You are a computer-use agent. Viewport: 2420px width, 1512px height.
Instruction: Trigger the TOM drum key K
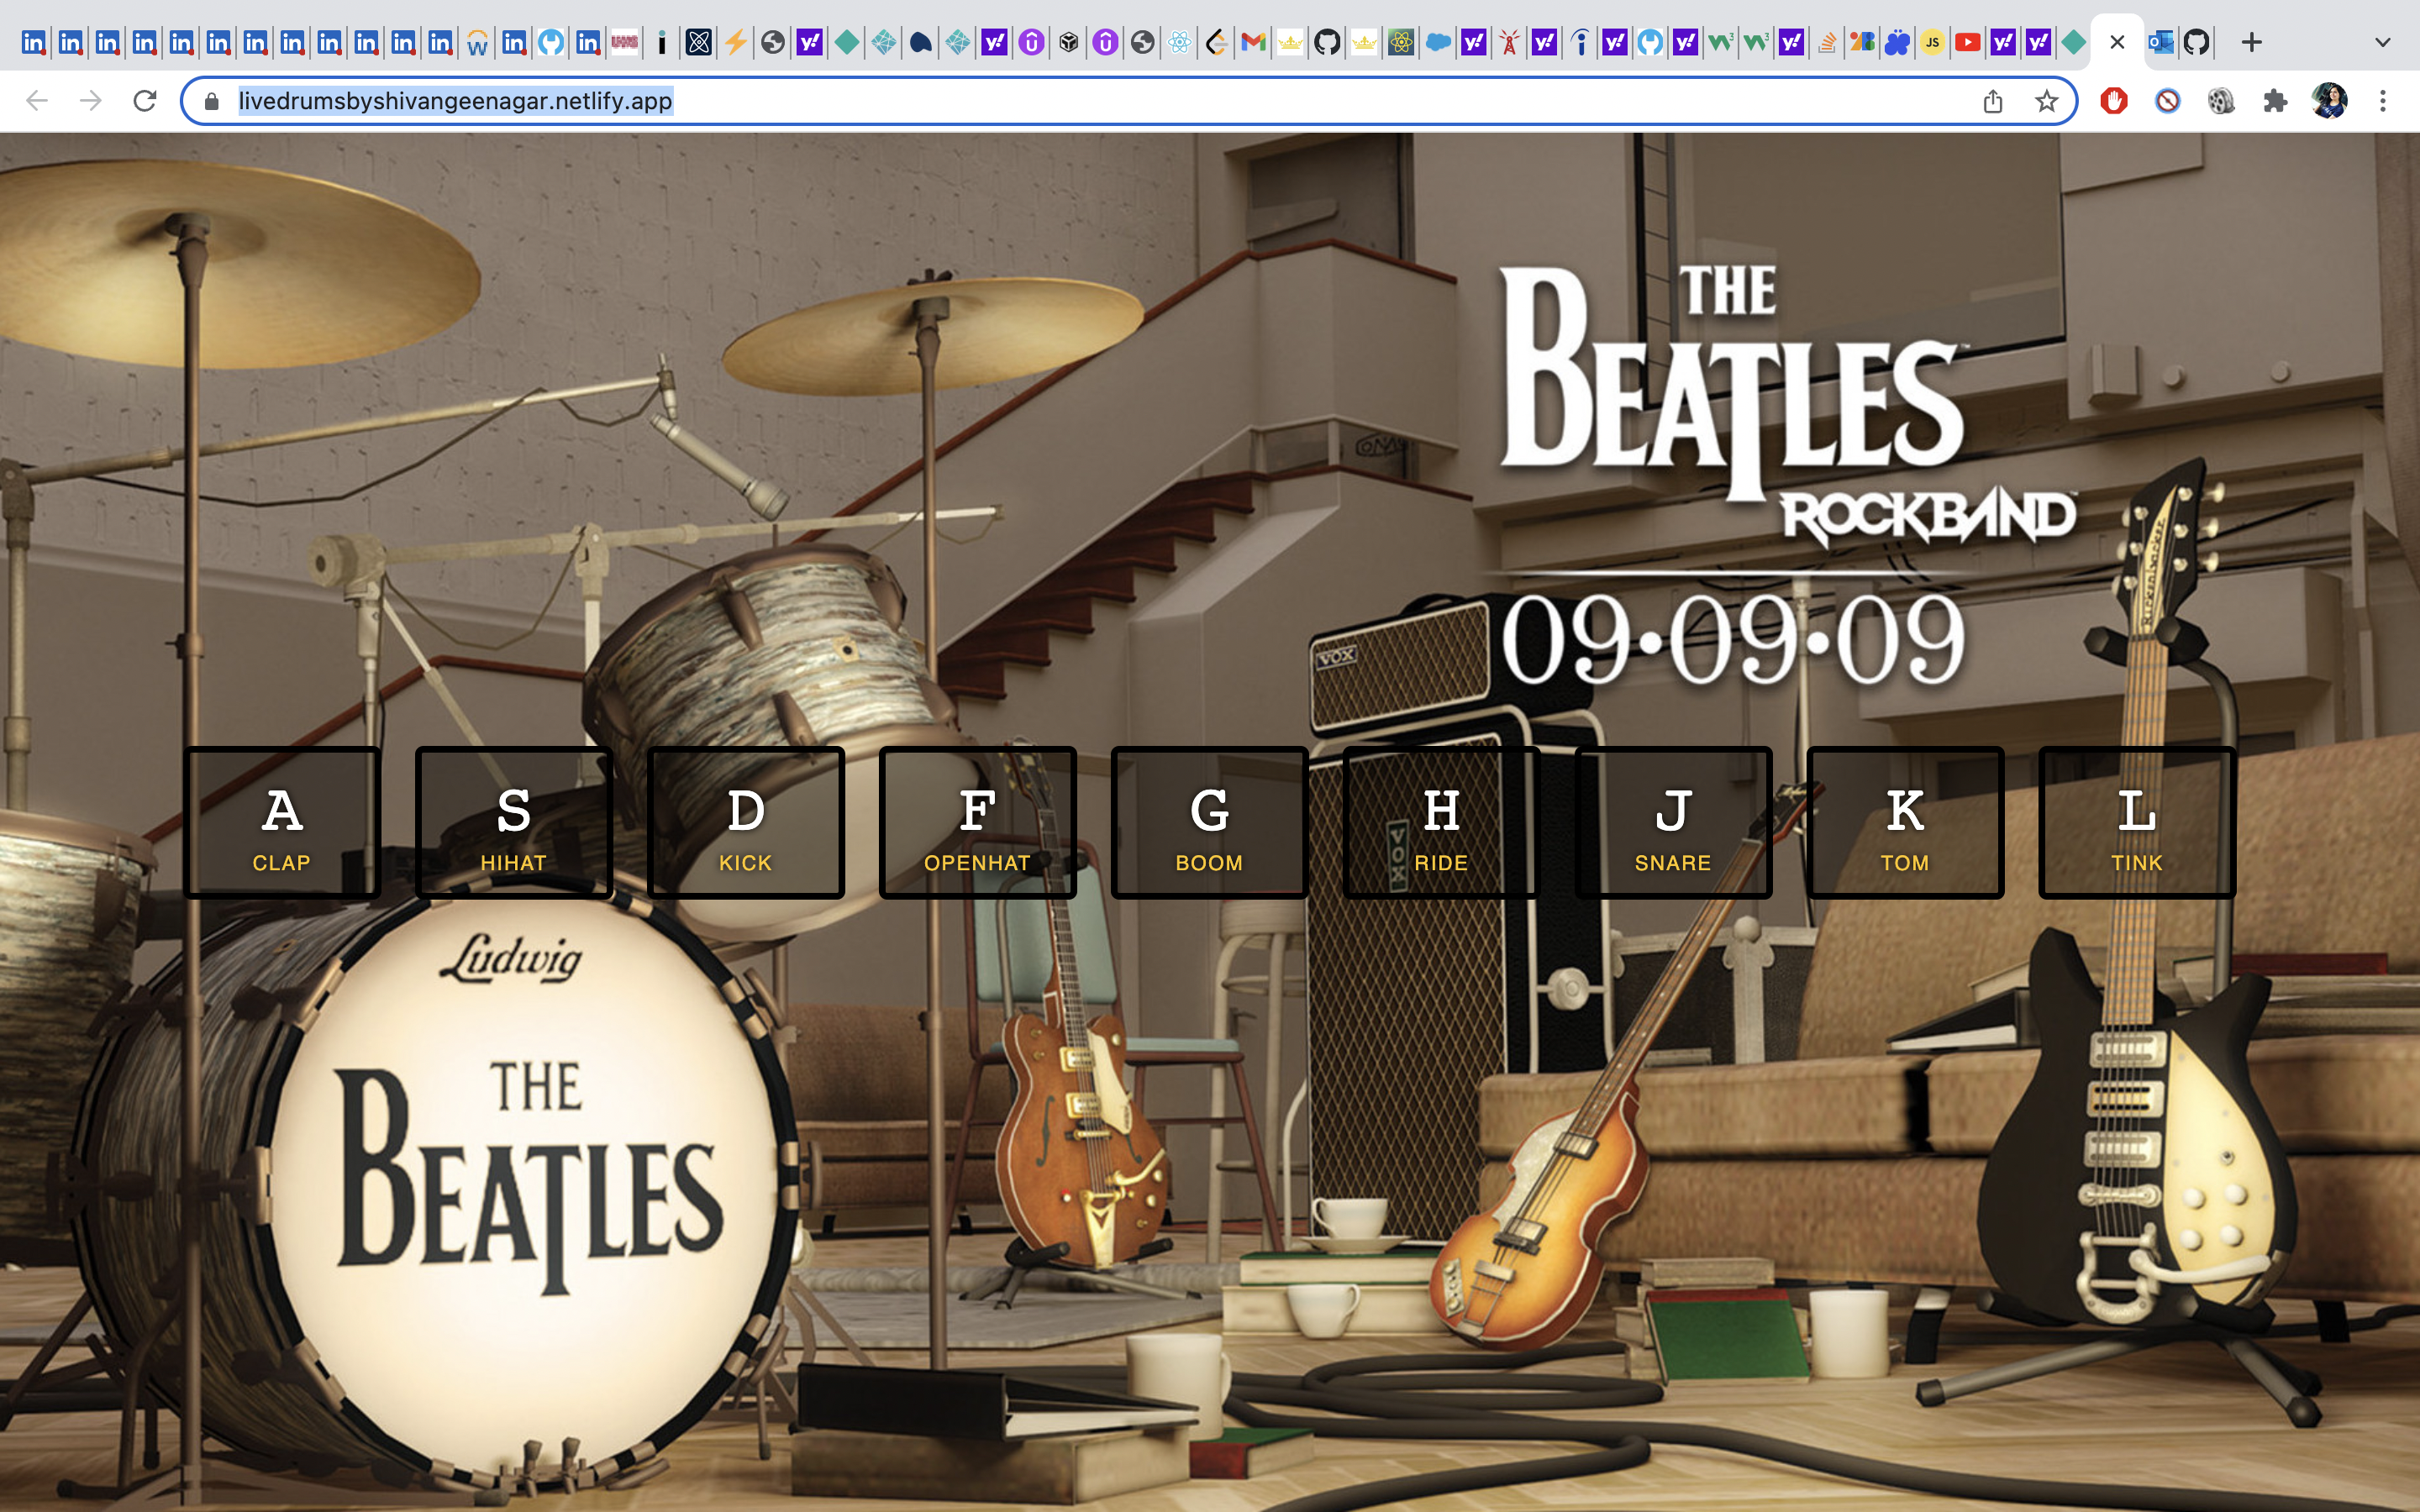[1906, 822]
